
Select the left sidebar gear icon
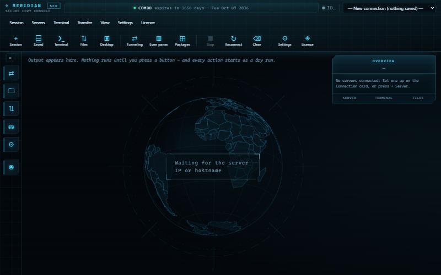11,145
